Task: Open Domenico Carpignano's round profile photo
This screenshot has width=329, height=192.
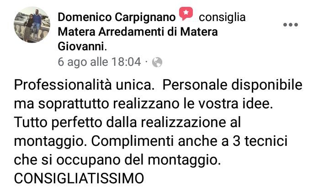Action: [32, 25]
